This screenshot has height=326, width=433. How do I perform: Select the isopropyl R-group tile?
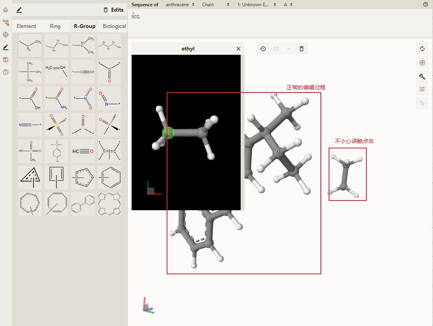tap(83, 45)
